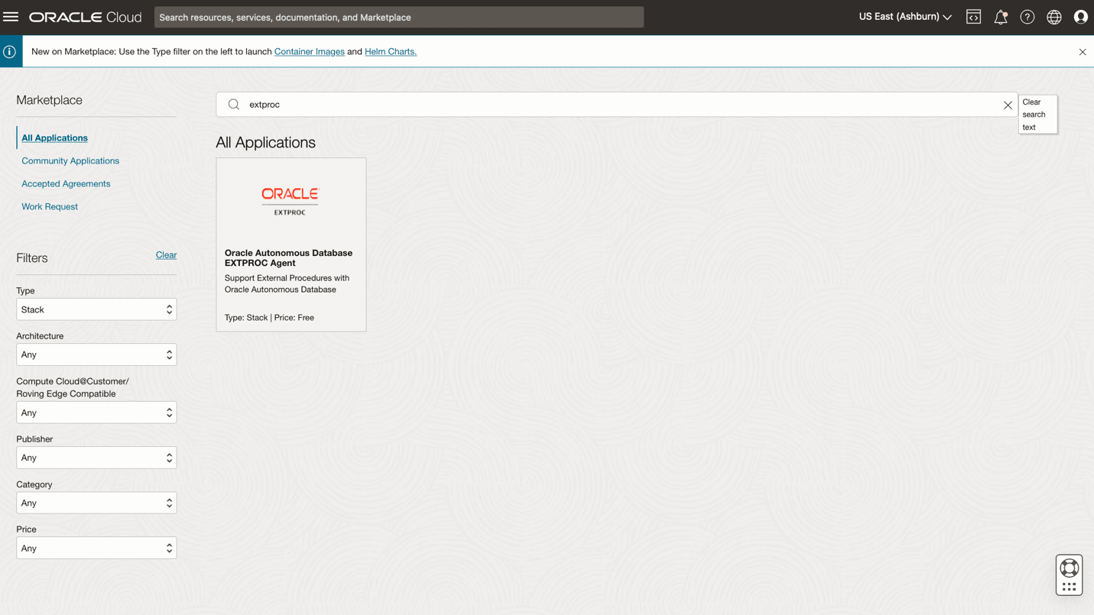Open the US East (Ashburn) region selector
This screenshot has width=1094, height=615.
(x=904, y=16)
